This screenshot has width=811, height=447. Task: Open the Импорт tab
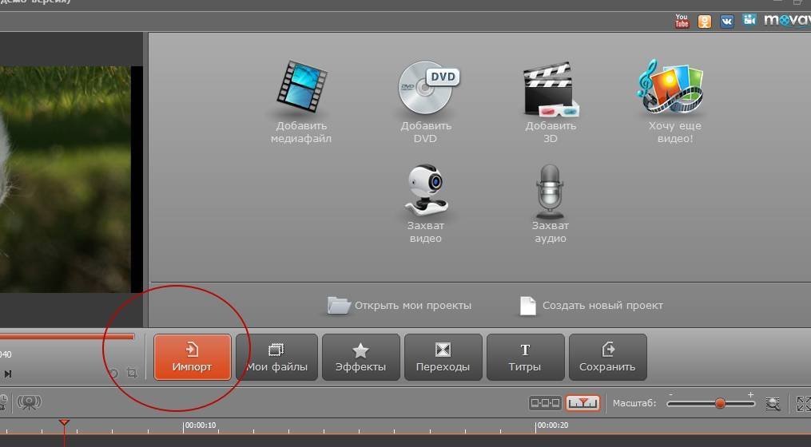pyautogui.click(x=193, y=357)
